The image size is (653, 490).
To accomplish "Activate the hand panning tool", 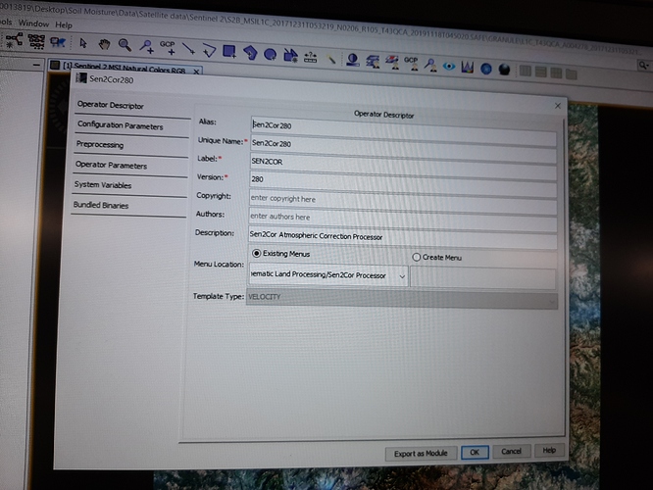I will 104,44.
